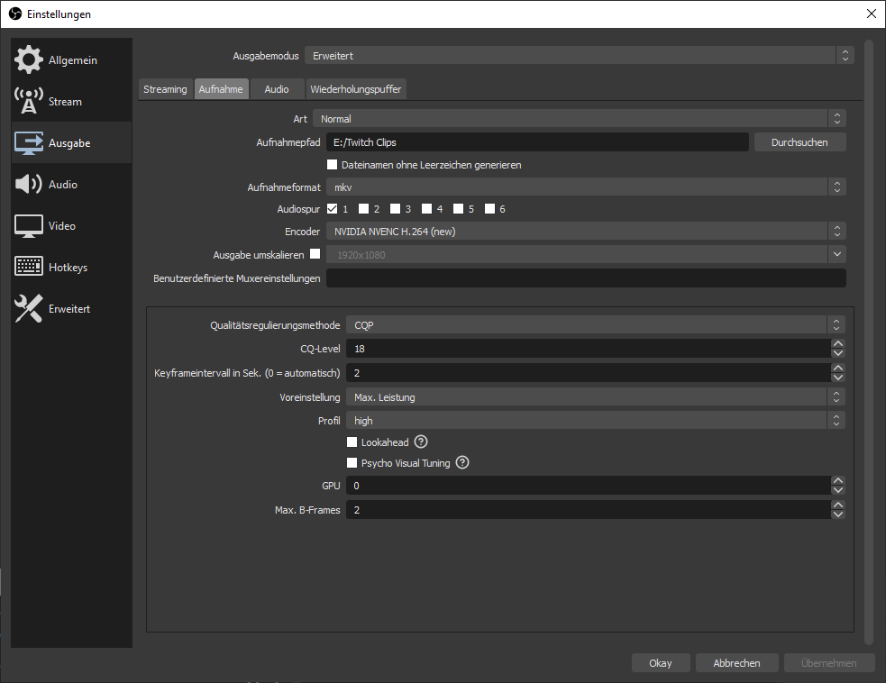Enable Dateinamen ohne Leerzeichen generieren
The width and height of the screenshot is (886, 683).
point(333,165)
